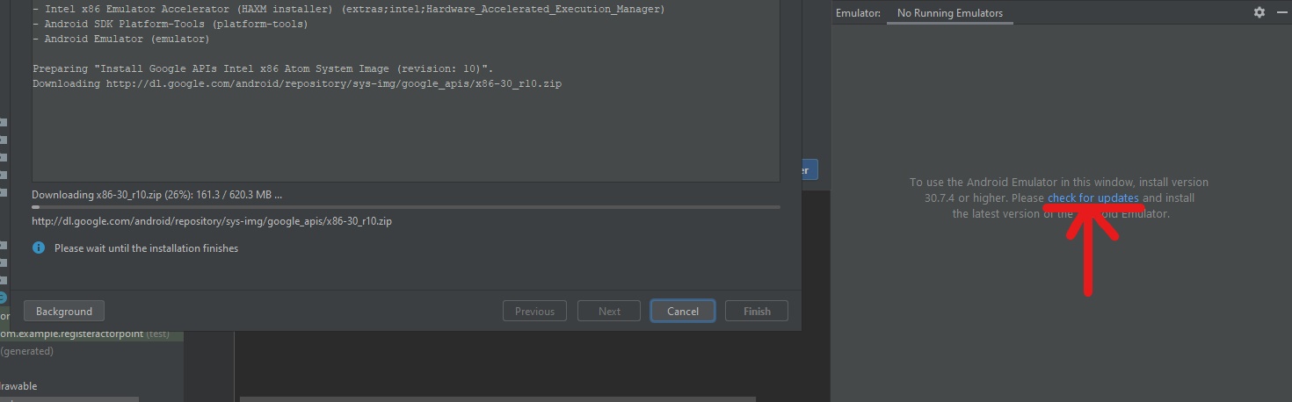1292x402 pixels.
Task: Select the Downloading x86-30_r10.zip status text
Action: coord(157,195)
